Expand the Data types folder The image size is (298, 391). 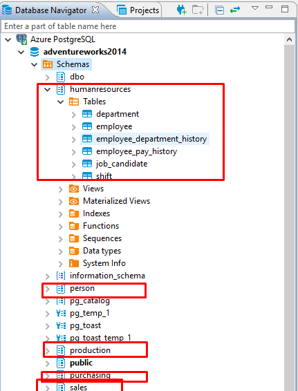click(60, 251)
